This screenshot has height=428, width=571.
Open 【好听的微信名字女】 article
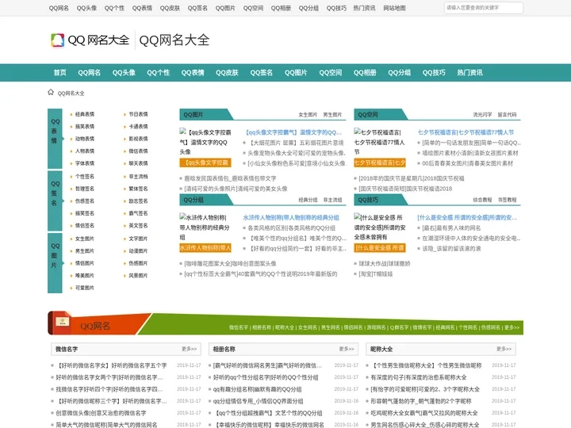pyautogui.click(x=111, y=365)
